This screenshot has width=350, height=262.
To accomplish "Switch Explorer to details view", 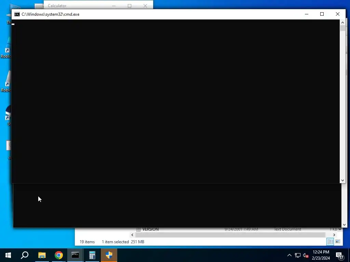I will 331,242.
